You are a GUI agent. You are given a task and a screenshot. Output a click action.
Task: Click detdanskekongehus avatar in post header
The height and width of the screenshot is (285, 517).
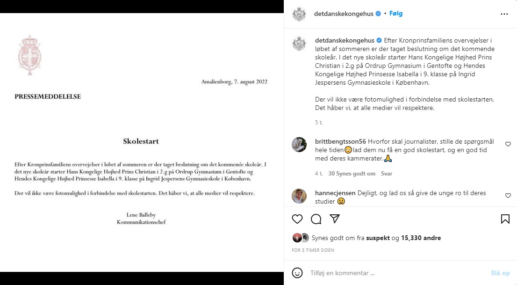pos(299,14)
